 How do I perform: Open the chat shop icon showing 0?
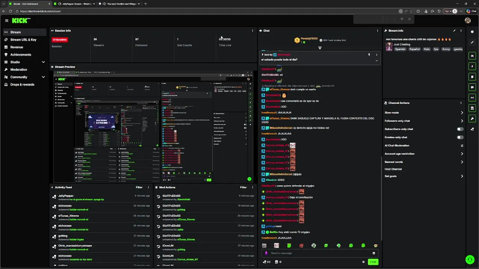[x=278, y=262]
